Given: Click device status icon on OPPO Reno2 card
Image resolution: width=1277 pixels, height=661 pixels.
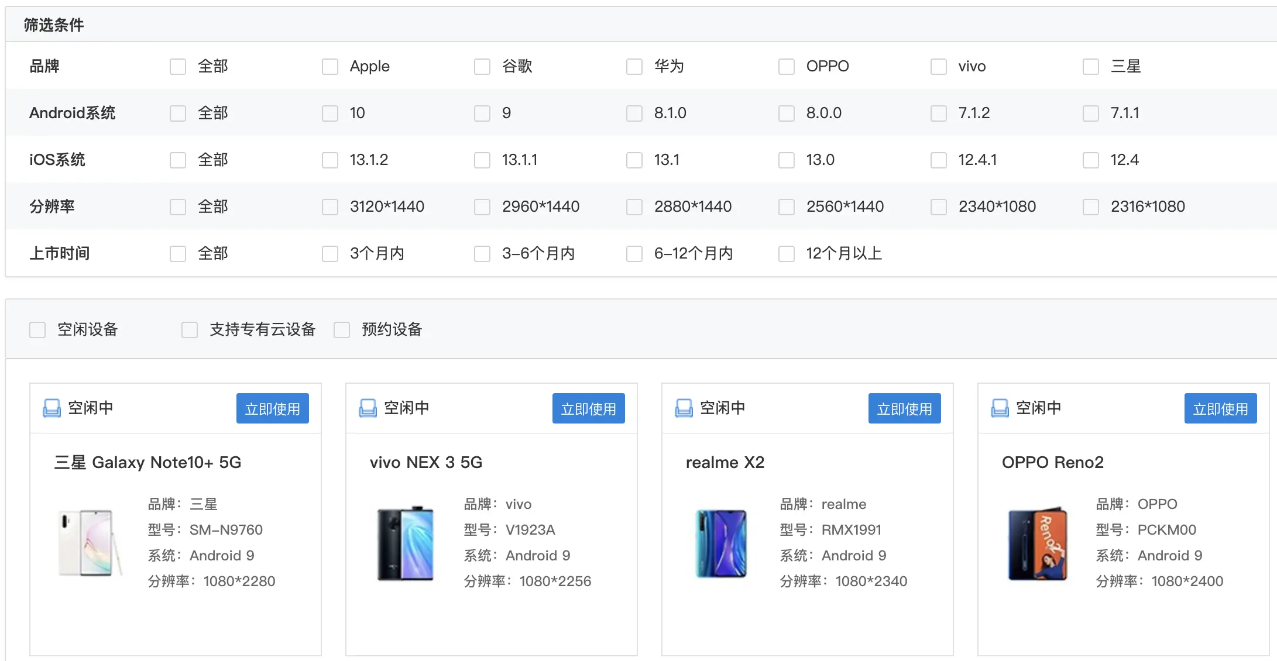Looking at the screenshot, I should pos(1000,408).
